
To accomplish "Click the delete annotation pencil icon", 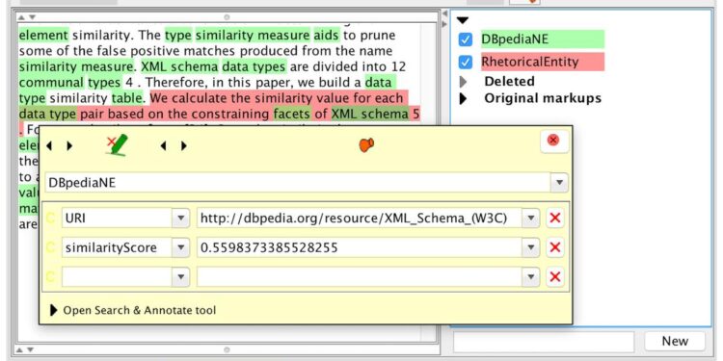I will [117, 145].
